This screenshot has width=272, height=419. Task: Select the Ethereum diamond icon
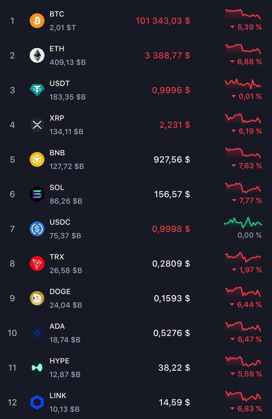[x=37, y=55]
